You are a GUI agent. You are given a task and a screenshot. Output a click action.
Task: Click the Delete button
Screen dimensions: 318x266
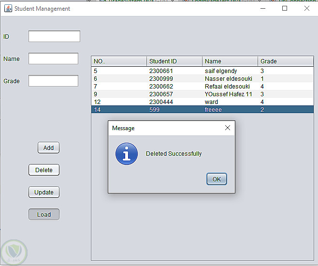point(44,170)
